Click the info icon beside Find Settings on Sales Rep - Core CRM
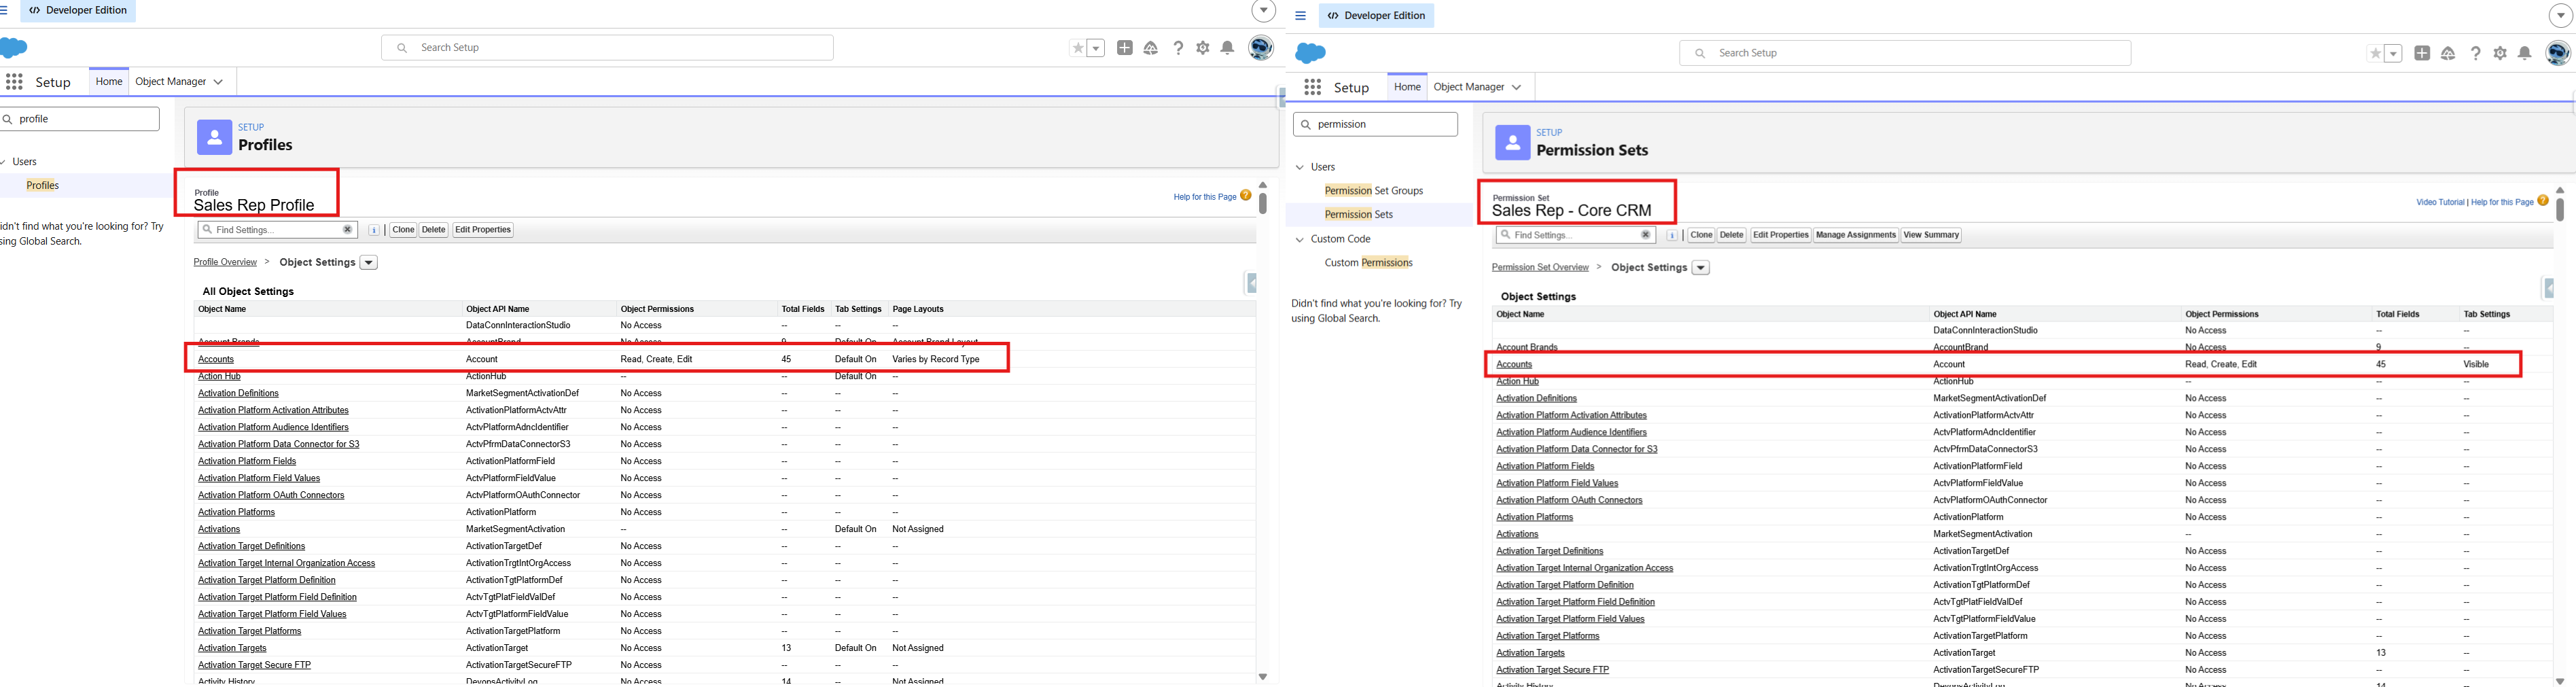The width and height of the screenshot is (2576, 687). 1672,236
